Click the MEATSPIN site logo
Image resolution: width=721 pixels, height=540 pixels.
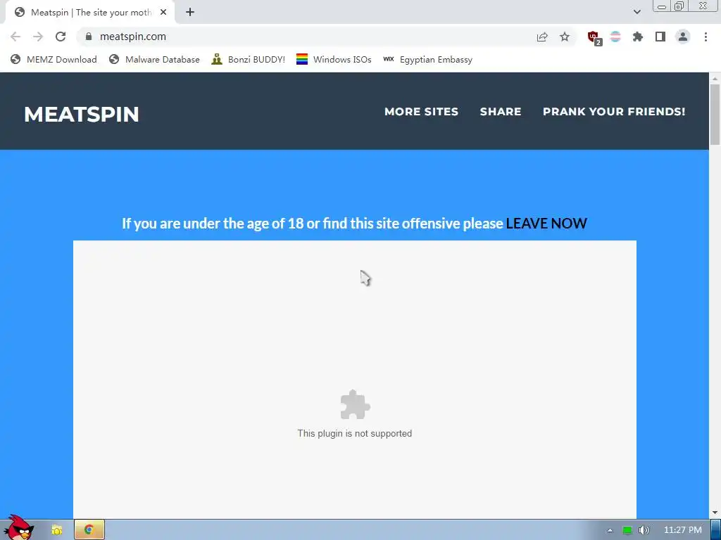82,114
